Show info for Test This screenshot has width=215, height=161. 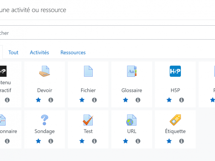click(94, 141)
